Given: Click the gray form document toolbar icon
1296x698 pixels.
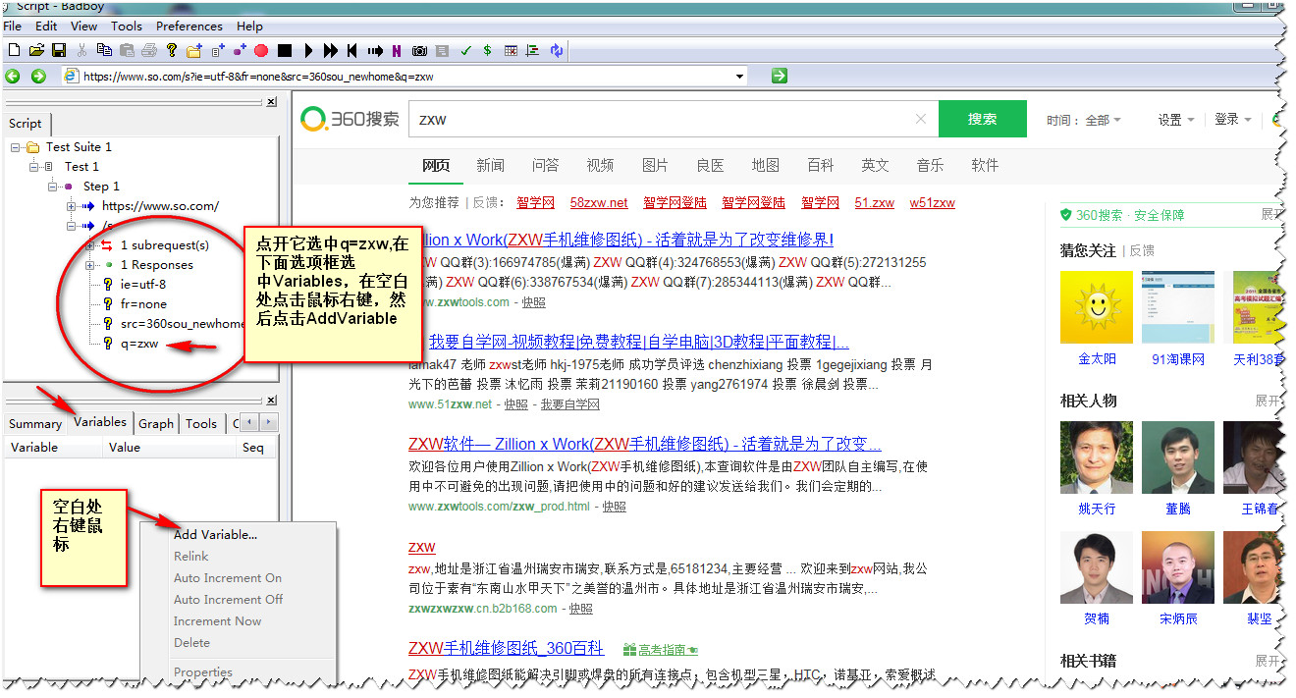Looking at the screenshot, I should coord(442,50).
